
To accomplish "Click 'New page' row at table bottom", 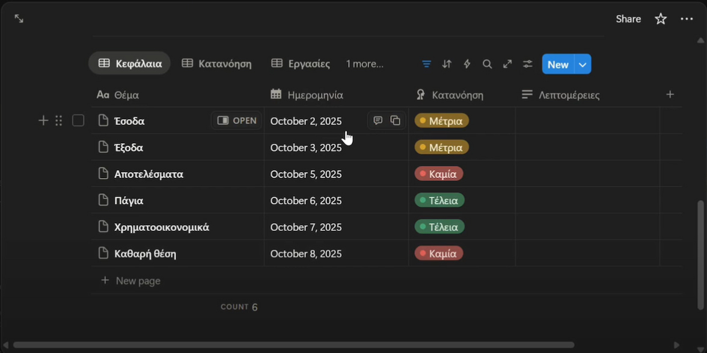I will [138, 280].
